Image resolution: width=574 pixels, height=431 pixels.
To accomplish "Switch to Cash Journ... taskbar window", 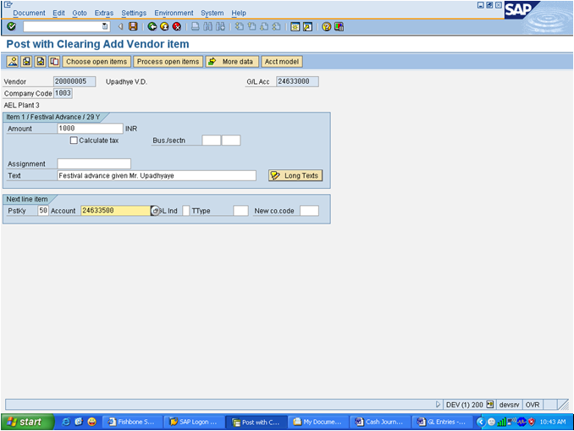I will click(x=380, y=422).
